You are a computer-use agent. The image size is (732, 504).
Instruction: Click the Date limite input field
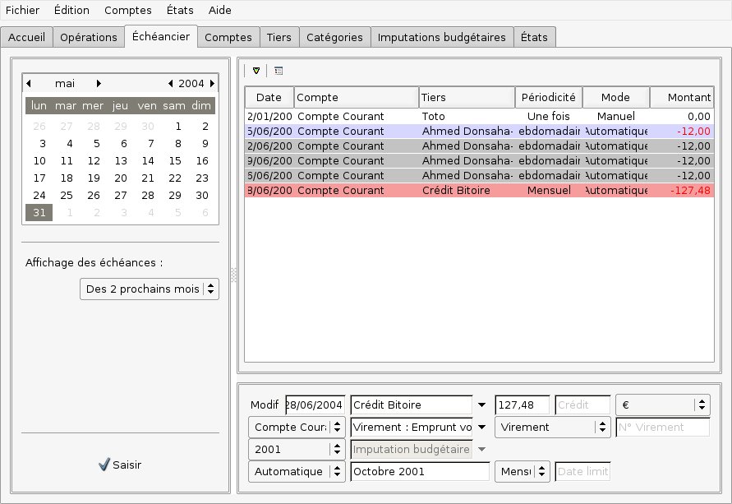(582, 472)
